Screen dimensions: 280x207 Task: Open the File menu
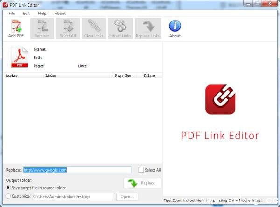tap(12, 14)
